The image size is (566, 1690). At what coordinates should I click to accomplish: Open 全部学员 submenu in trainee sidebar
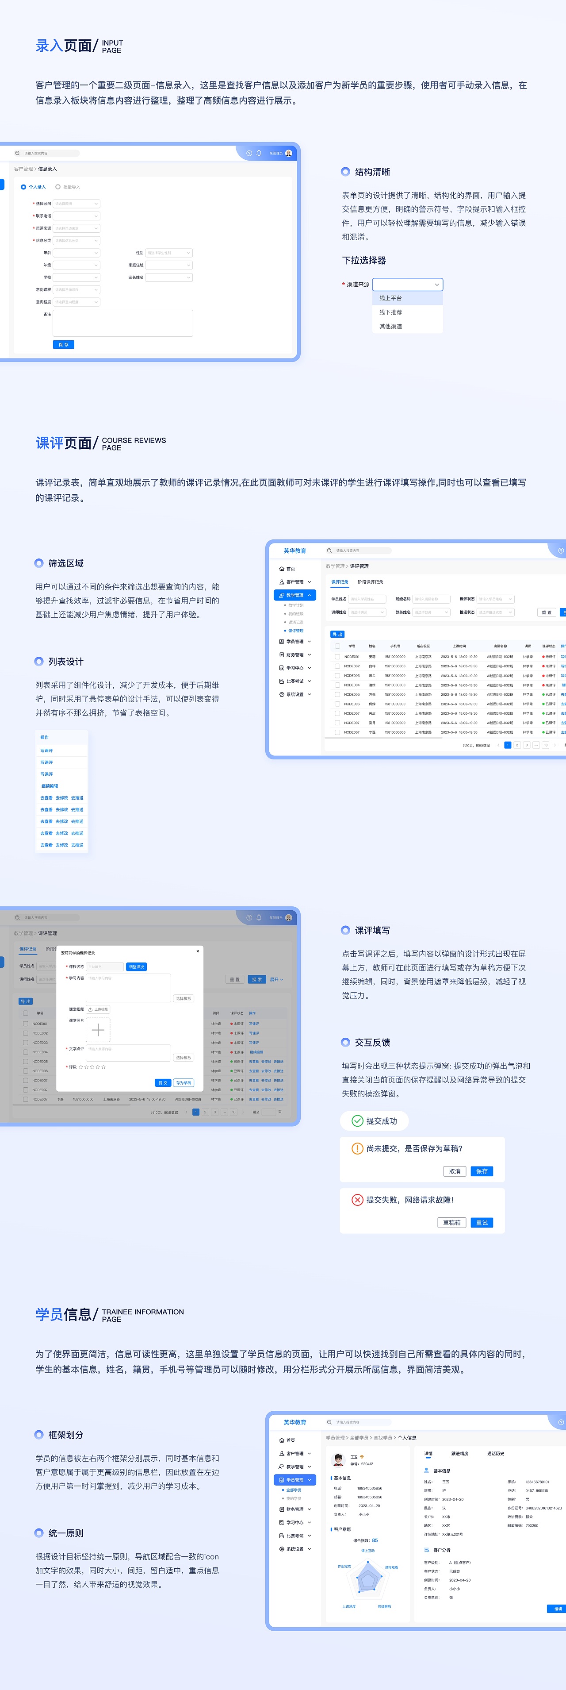294,1490
